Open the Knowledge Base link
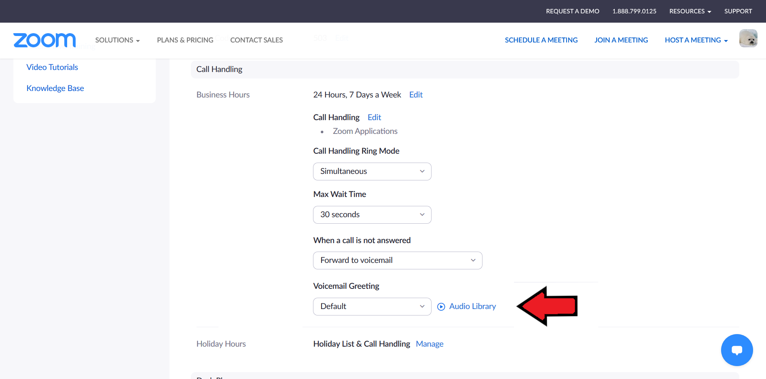Screen dimensions: 766x379 pyautogui.click(x=55, y=88)
